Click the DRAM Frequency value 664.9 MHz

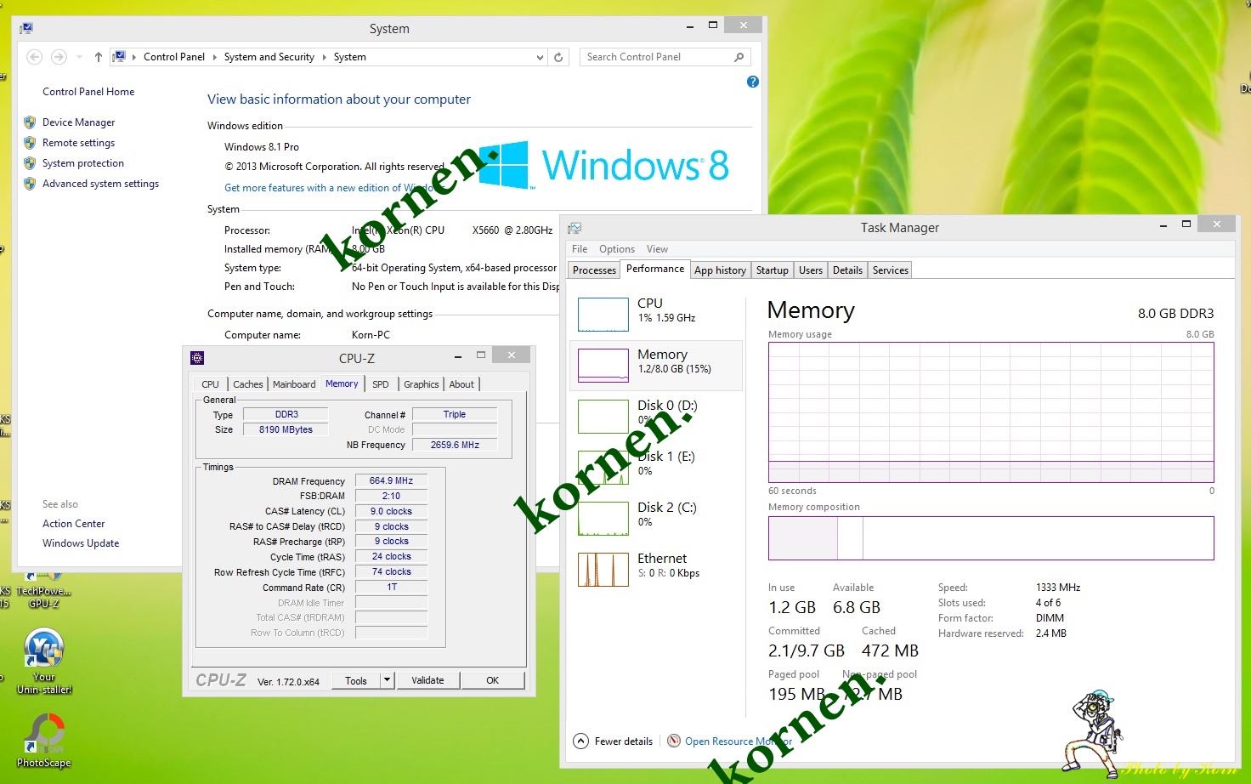pyautogui.click(x=391, y=481)
